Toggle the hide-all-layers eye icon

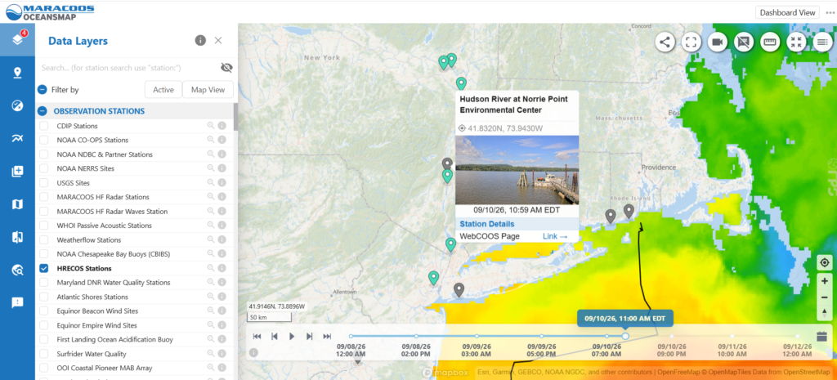tap(227, 68)
